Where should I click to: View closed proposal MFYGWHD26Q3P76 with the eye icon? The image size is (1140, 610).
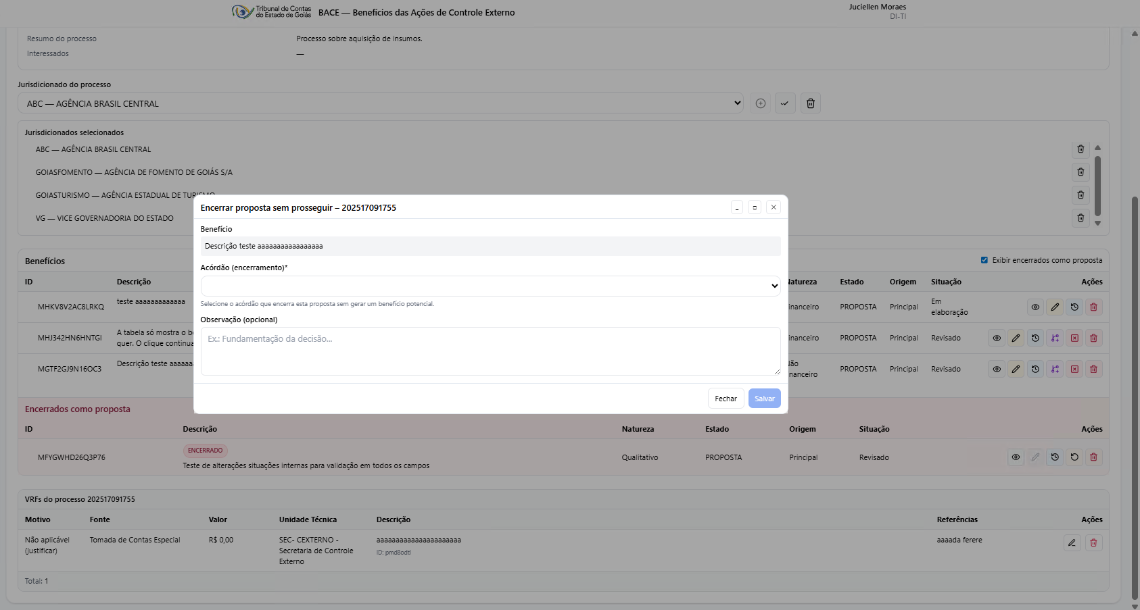click(1016, 457)
